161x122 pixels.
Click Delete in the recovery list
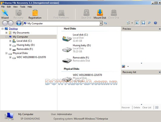137,107
